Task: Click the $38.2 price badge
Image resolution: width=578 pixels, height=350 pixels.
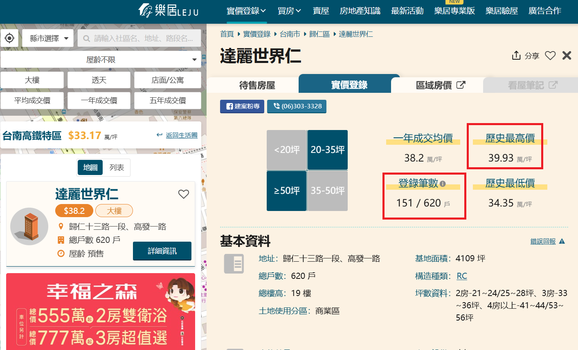Action: click(74, 211)
